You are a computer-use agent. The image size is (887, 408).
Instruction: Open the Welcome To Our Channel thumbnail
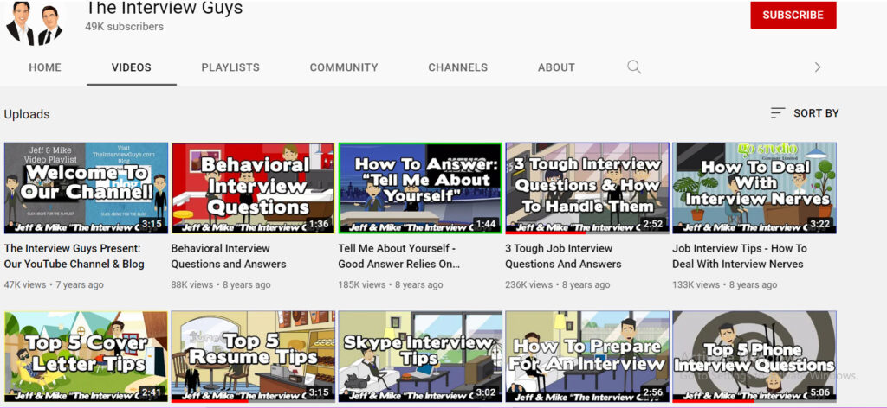click(86, 188)
